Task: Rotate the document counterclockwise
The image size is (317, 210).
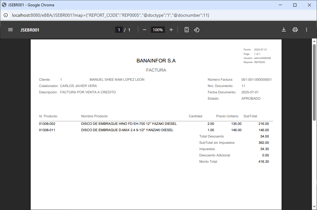Action: pos(196,30)
